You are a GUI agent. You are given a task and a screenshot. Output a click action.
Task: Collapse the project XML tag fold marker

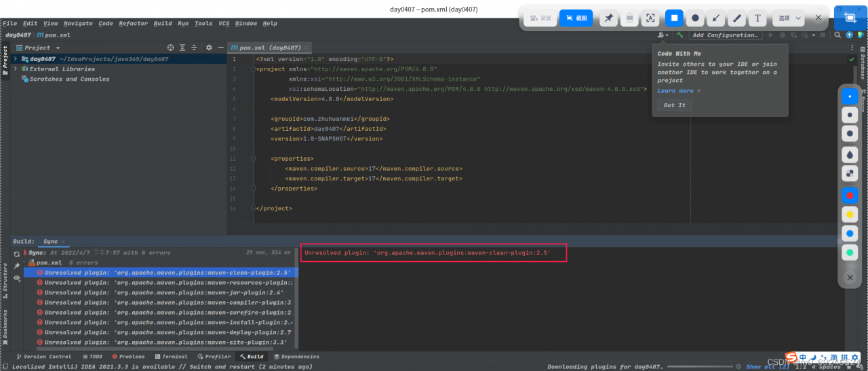pyautogui.click(x=253, y=69)
